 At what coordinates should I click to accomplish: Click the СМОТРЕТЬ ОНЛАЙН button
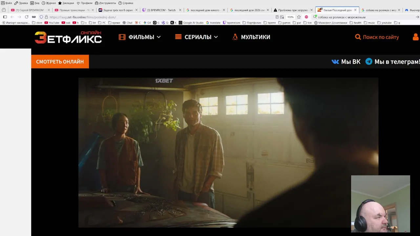60,62
